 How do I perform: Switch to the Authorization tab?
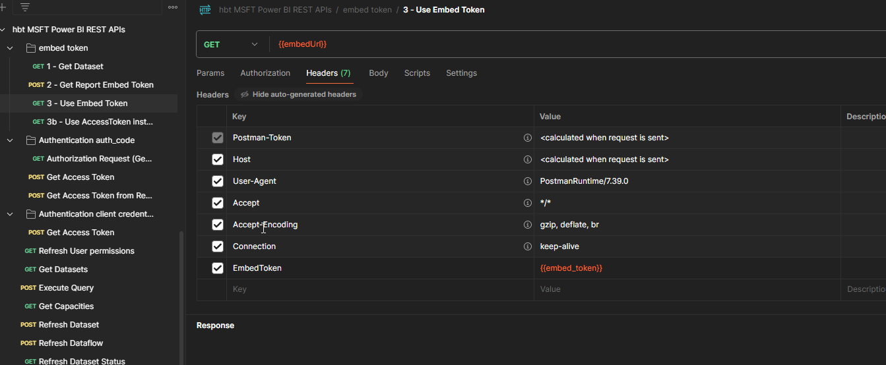(265, 73)
